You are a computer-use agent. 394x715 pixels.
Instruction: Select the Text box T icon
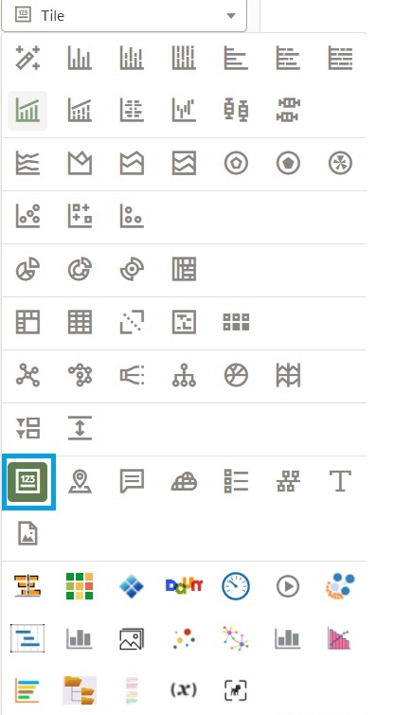click(x=340, y=481)
